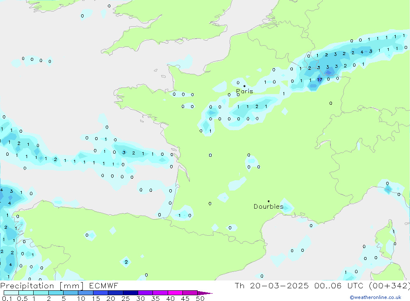Click the black dot marking Dourbies
410x301 pixels.
coord(269,201)
